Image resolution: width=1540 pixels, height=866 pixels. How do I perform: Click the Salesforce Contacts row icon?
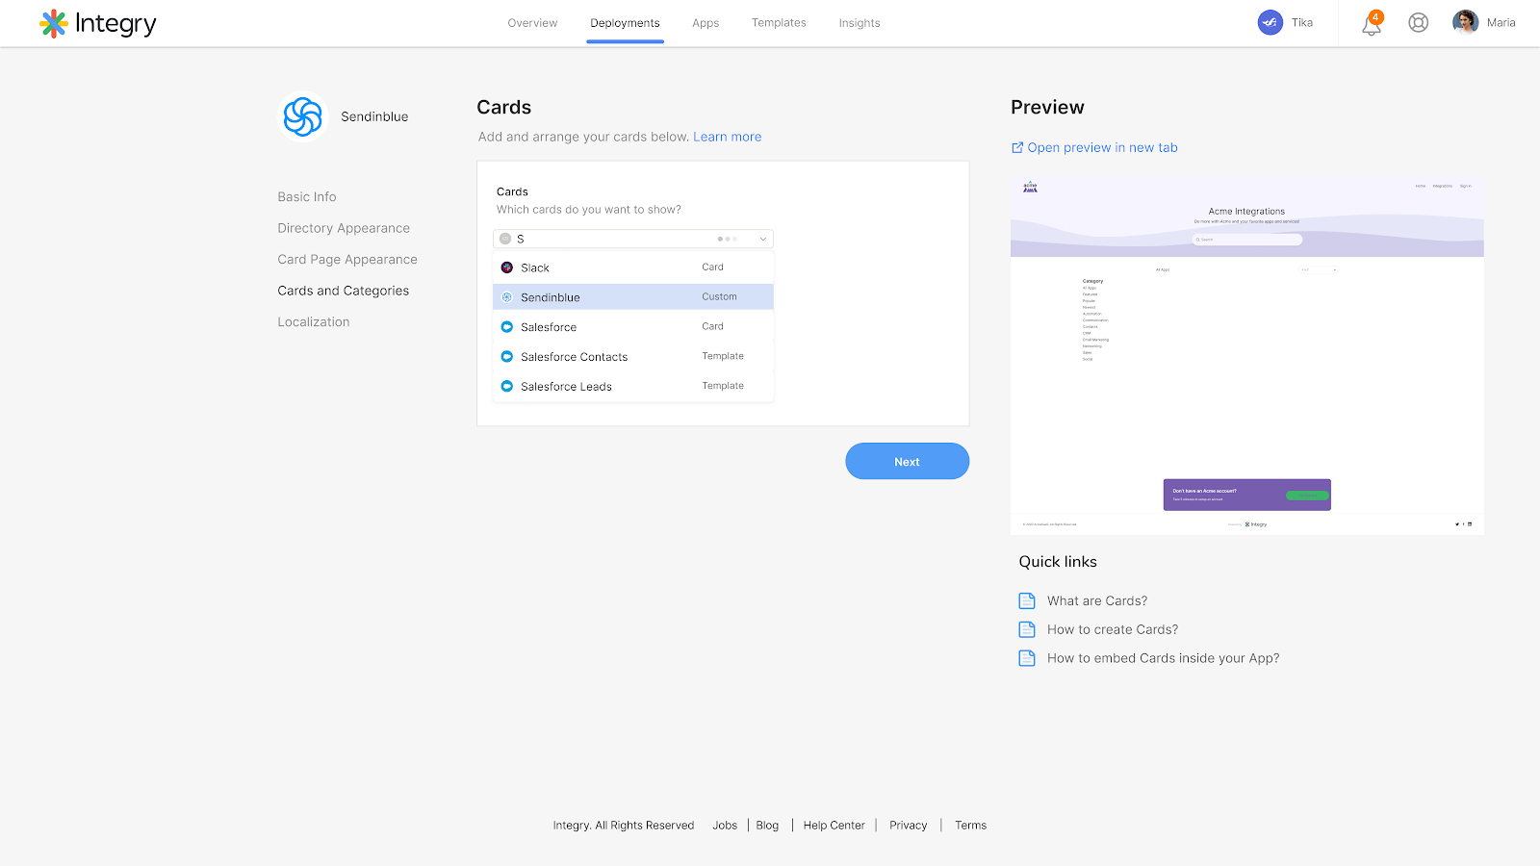point(507,357)
